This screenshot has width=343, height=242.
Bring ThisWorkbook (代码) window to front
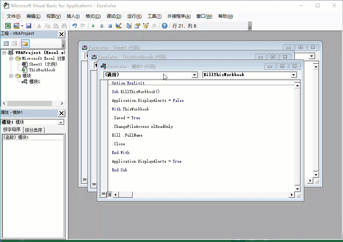pos(132,57)
